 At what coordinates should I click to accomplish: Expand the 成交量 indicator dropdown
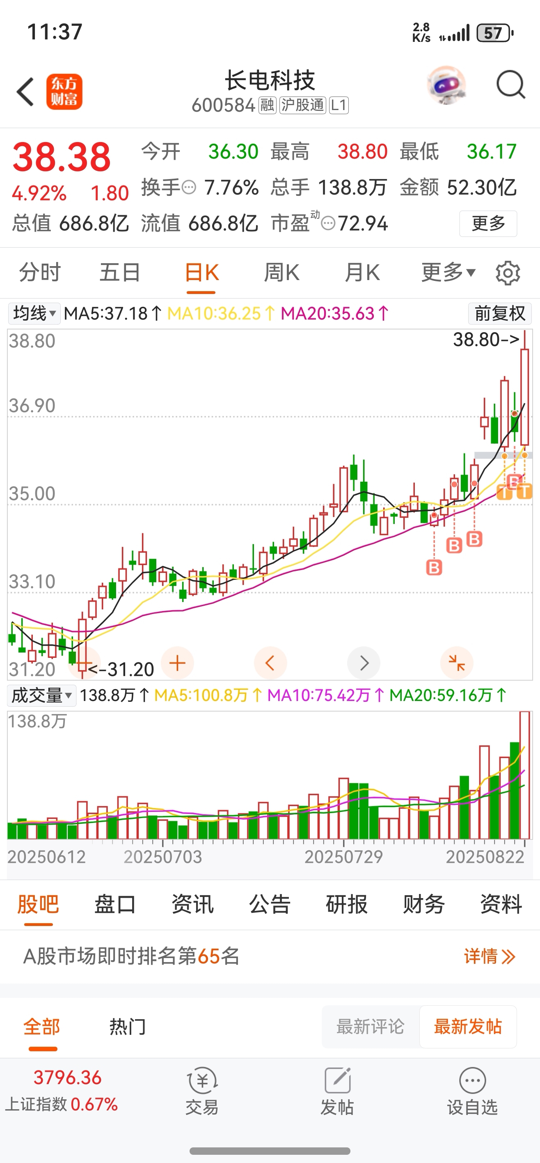41,695
